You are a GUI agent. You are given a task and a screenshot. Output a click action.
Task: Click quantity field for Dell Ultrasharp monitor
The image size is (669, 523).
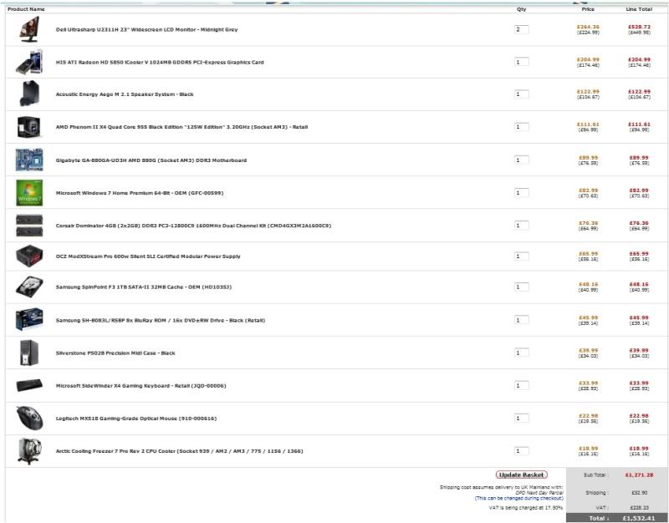[x=521, y=29]
